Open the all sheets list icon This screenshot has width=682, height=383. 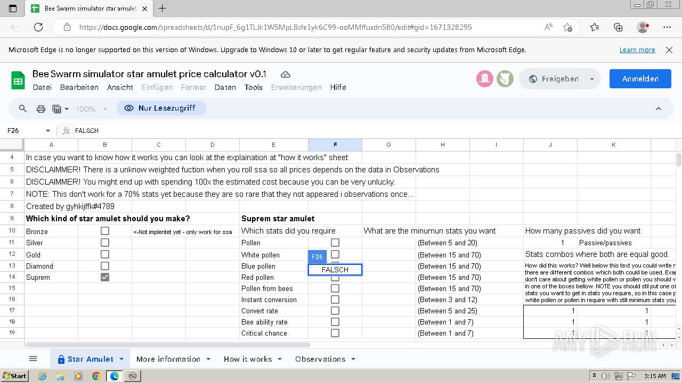click(x=33, y=359)
